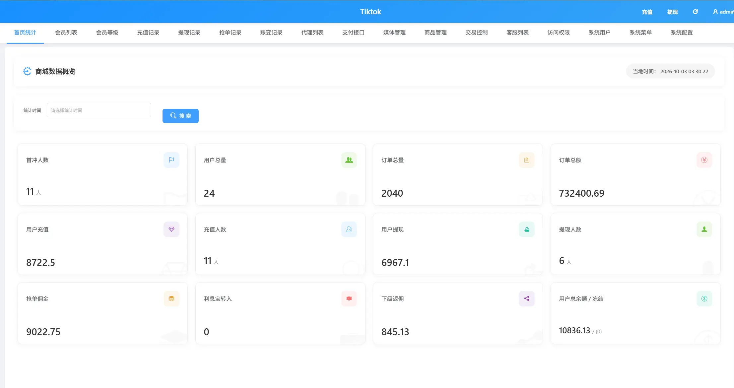This screenshot has width=734, height=388.
Task: Click the flag icon on 首冲人数 card
Action: 171,160
